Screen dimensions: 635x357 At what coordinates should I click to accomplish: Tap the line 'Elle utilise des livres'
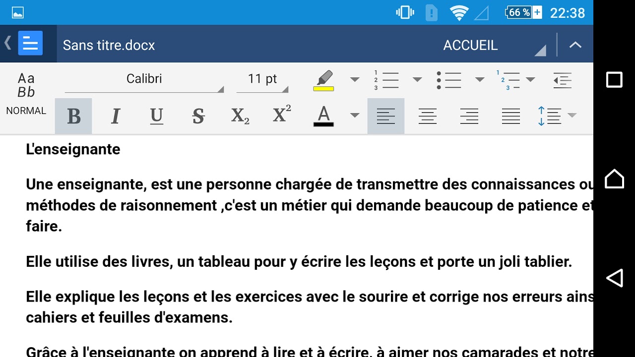pos(299,262)
